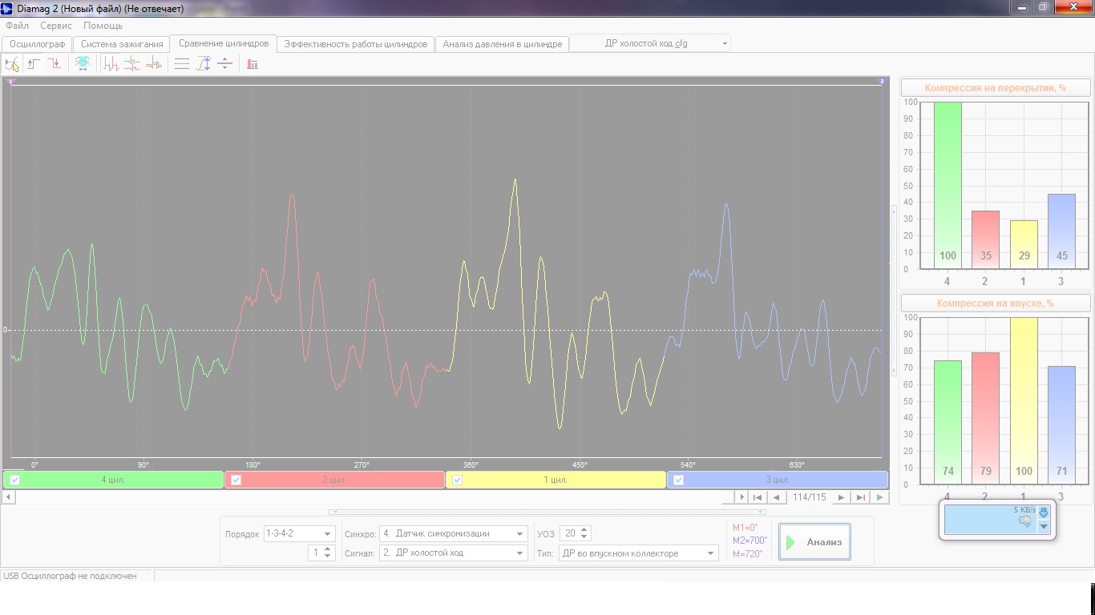This screenshot has width=1095, height=615.
Task: Toggle the horizontal grid lines icon
Action: 182,64
